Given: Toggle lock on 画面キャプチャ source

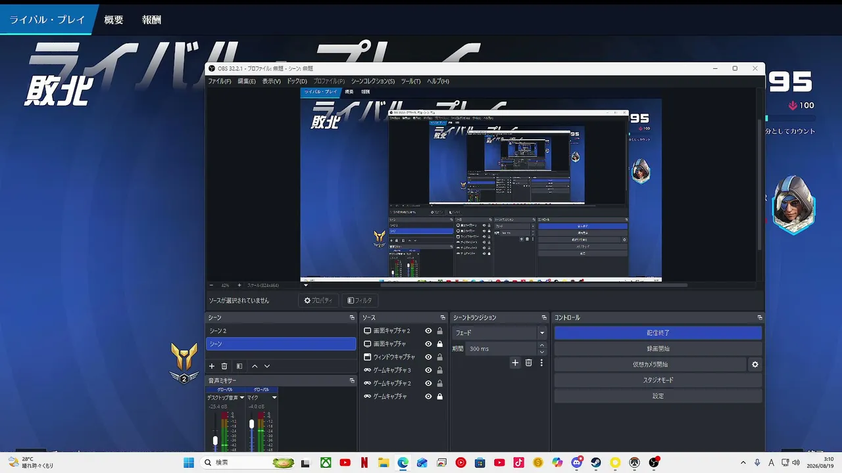Looking at the screenshot, I should pyautogui.click(x=439, y=344).
